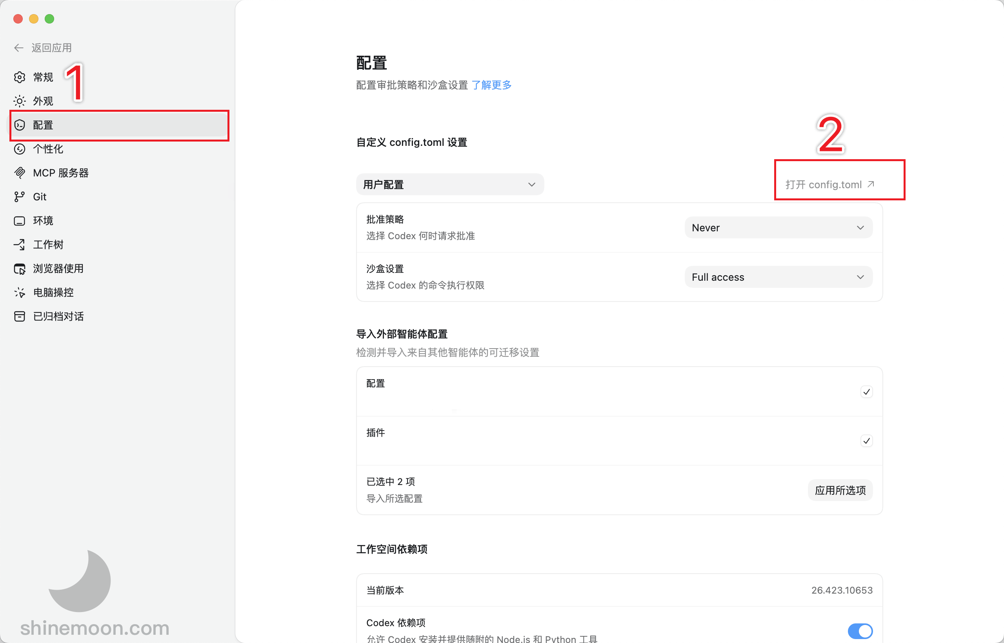Image resolution: width=1004 pixels, height=643 pixels.
Task: Select the 工作树 sidebar item
Action: click(120, 244)
